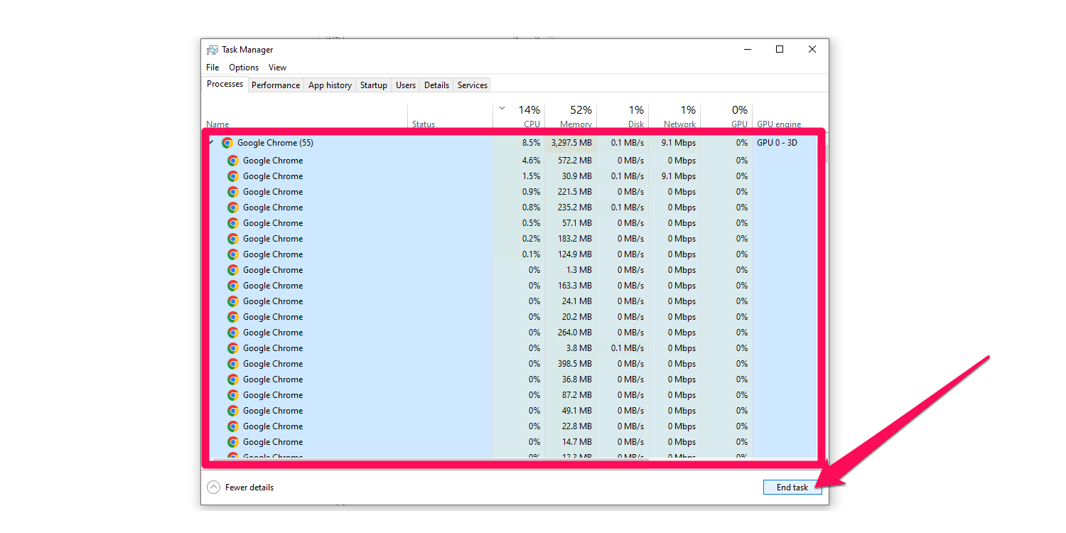Click the Chrome icon in the 36.8 MB row
The width and height of the screenshot is (1066, 533).
click(233, 379)
